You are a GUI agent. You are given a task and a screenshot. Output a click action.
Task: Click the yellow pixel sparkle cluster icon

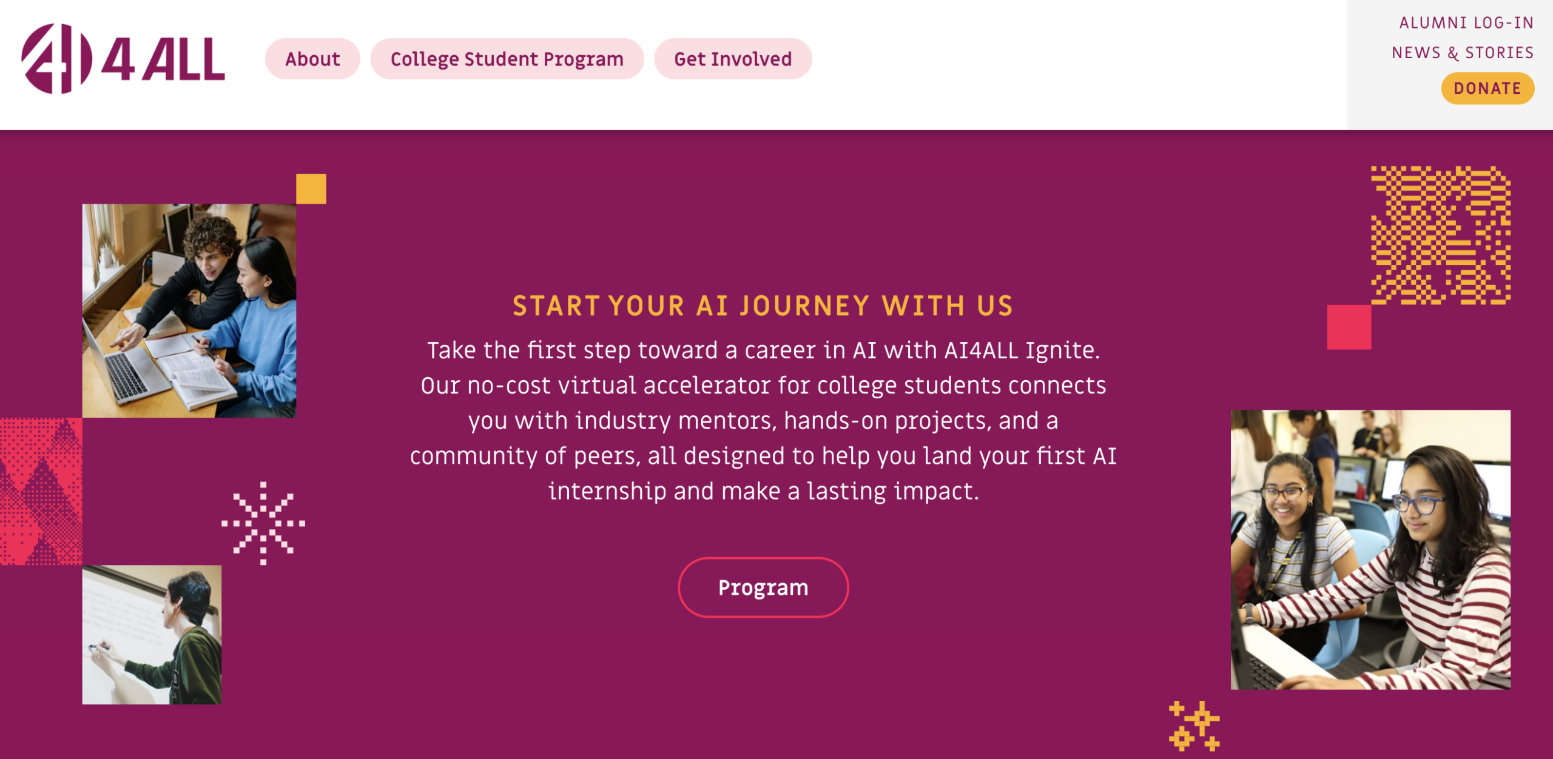[1194, 726]
